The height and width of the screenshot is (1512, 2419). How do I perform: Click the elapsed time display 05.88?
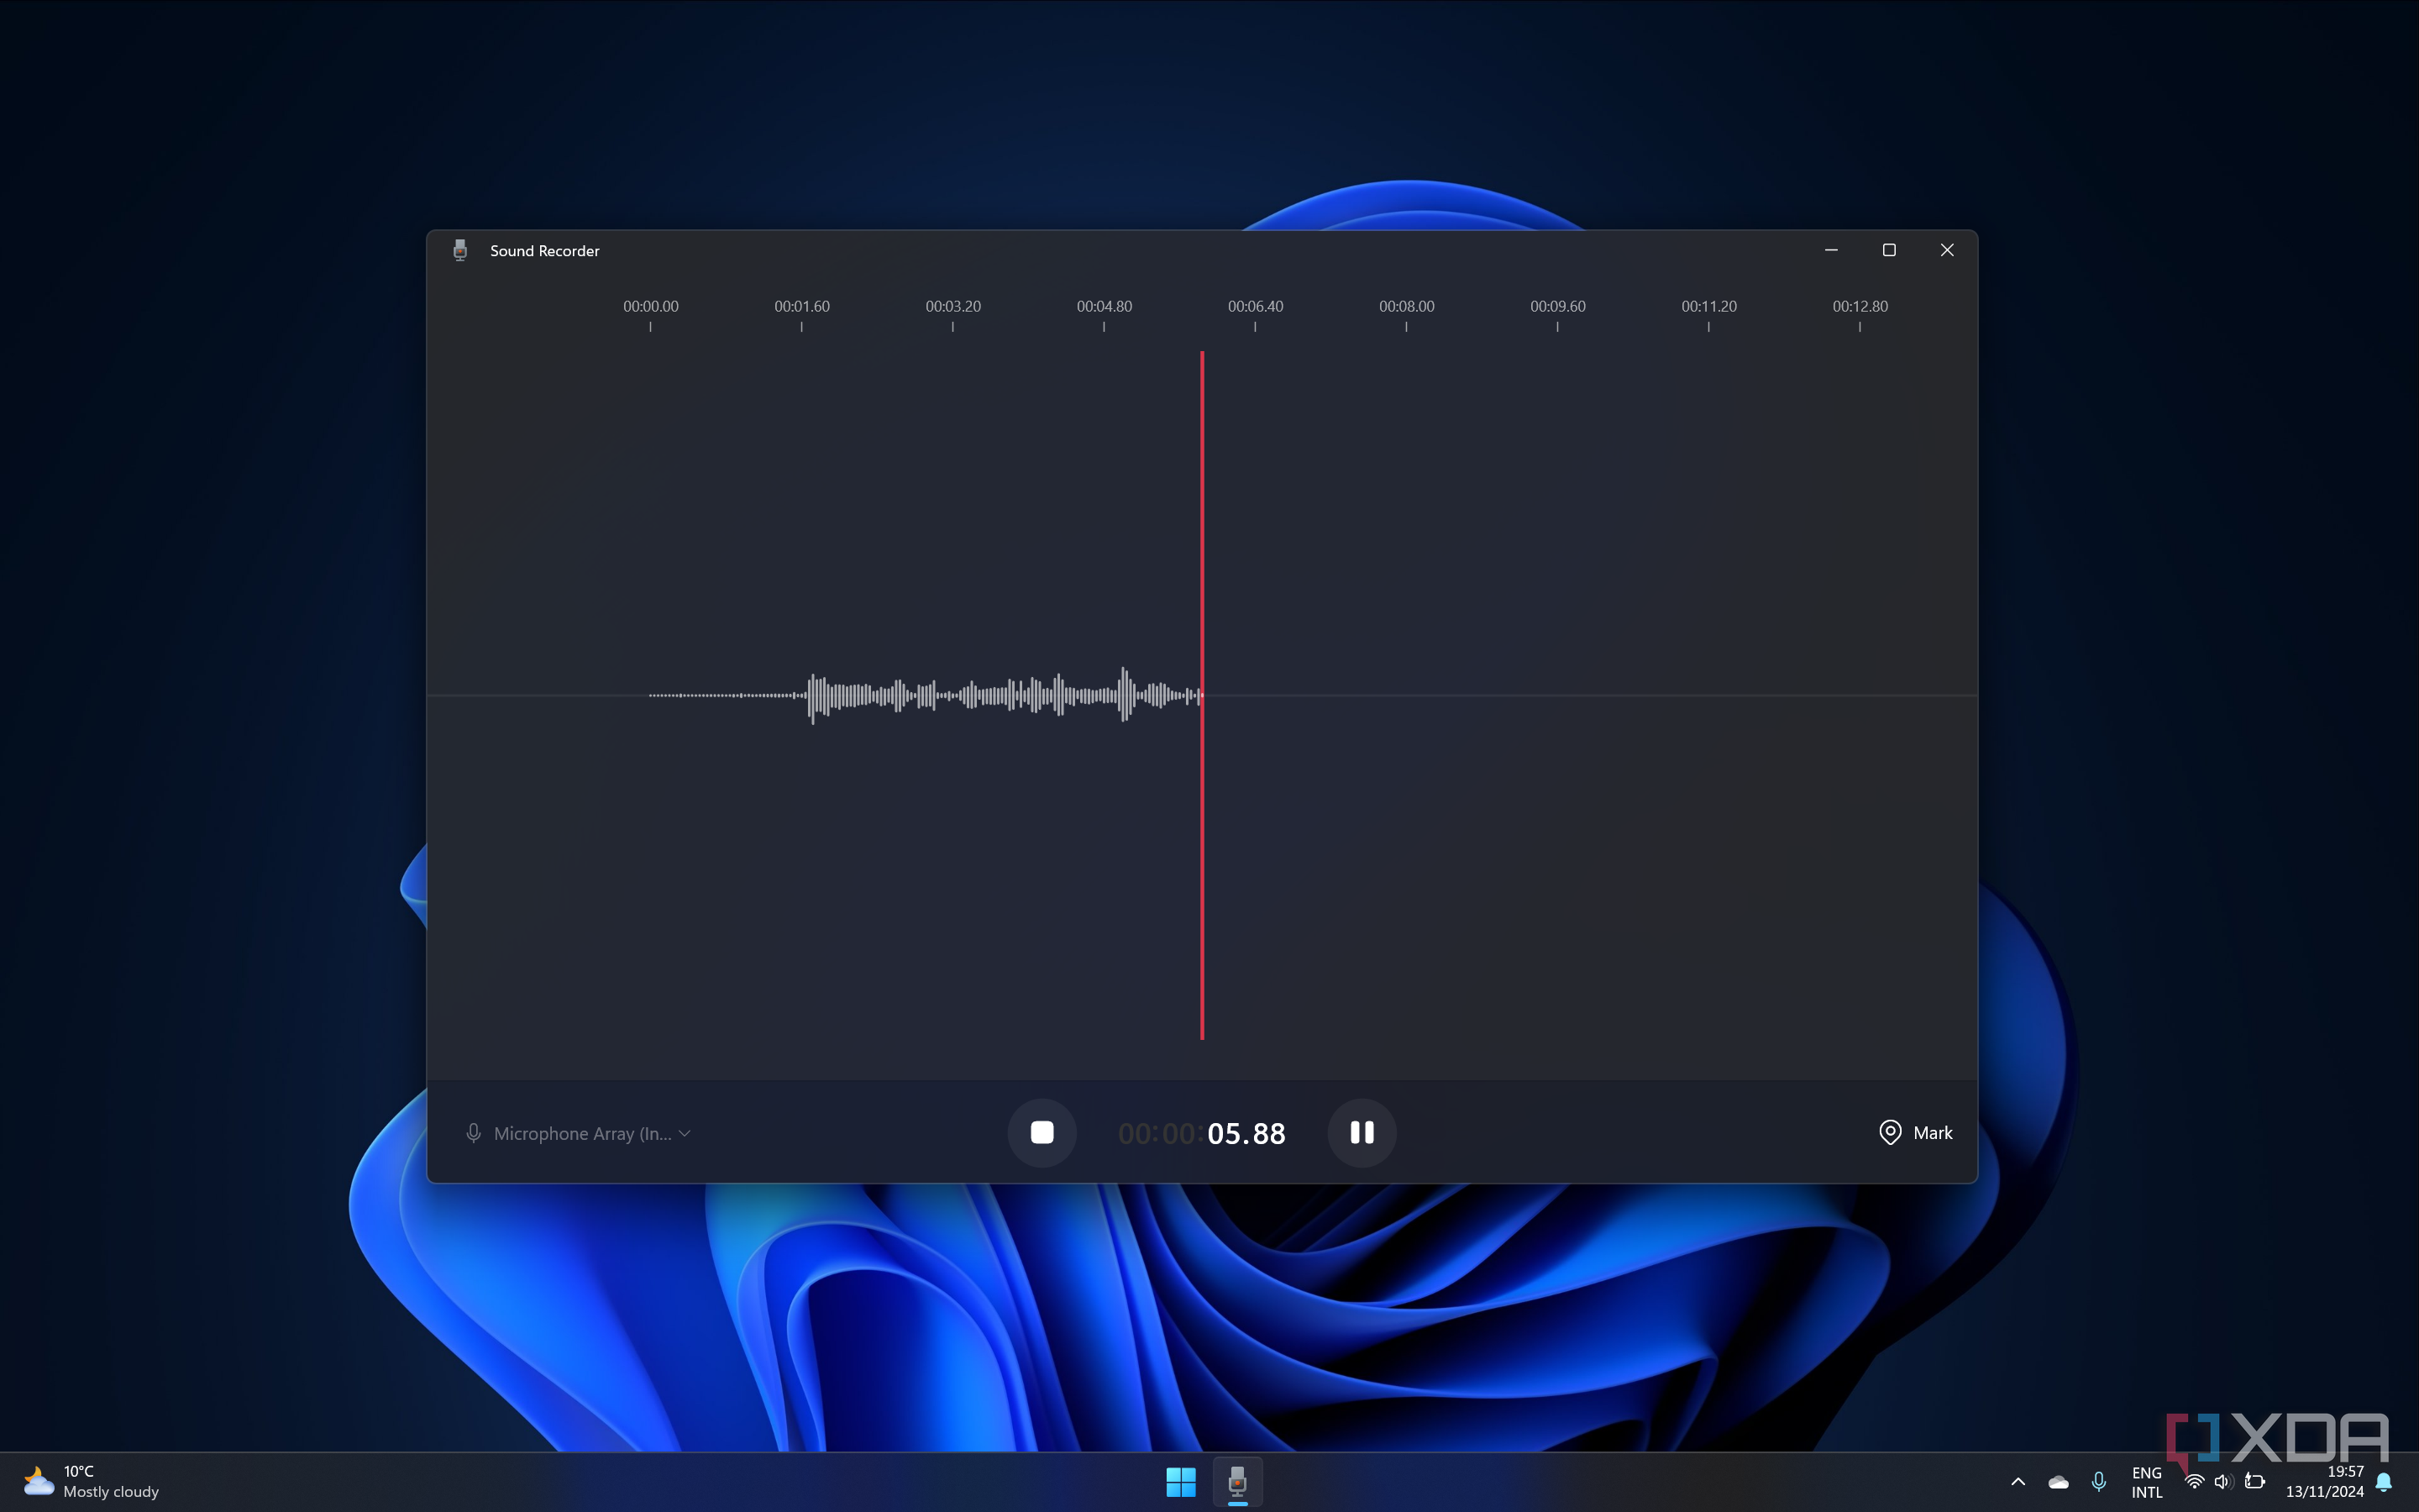tap(1246, 1133)
